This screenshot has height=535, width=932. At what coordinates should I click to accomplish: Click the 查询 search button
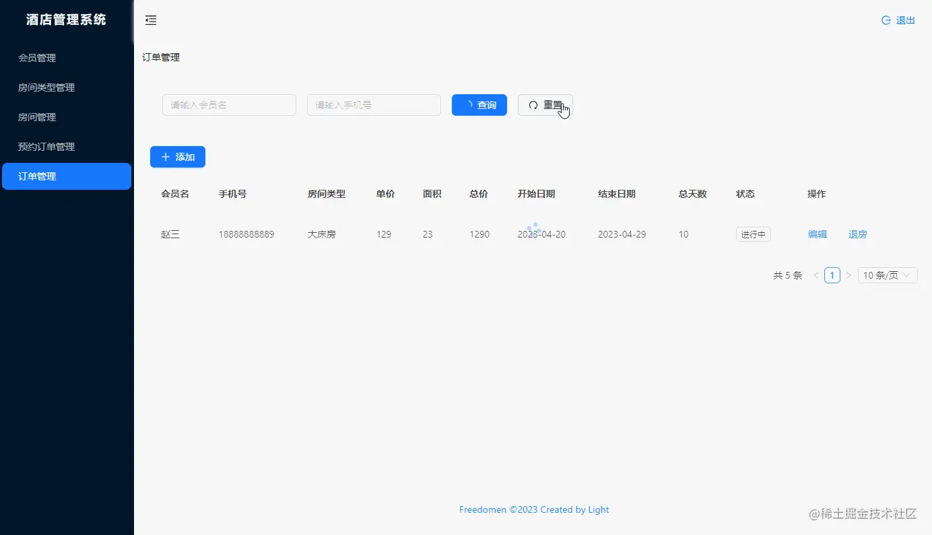tap(479, 105)
